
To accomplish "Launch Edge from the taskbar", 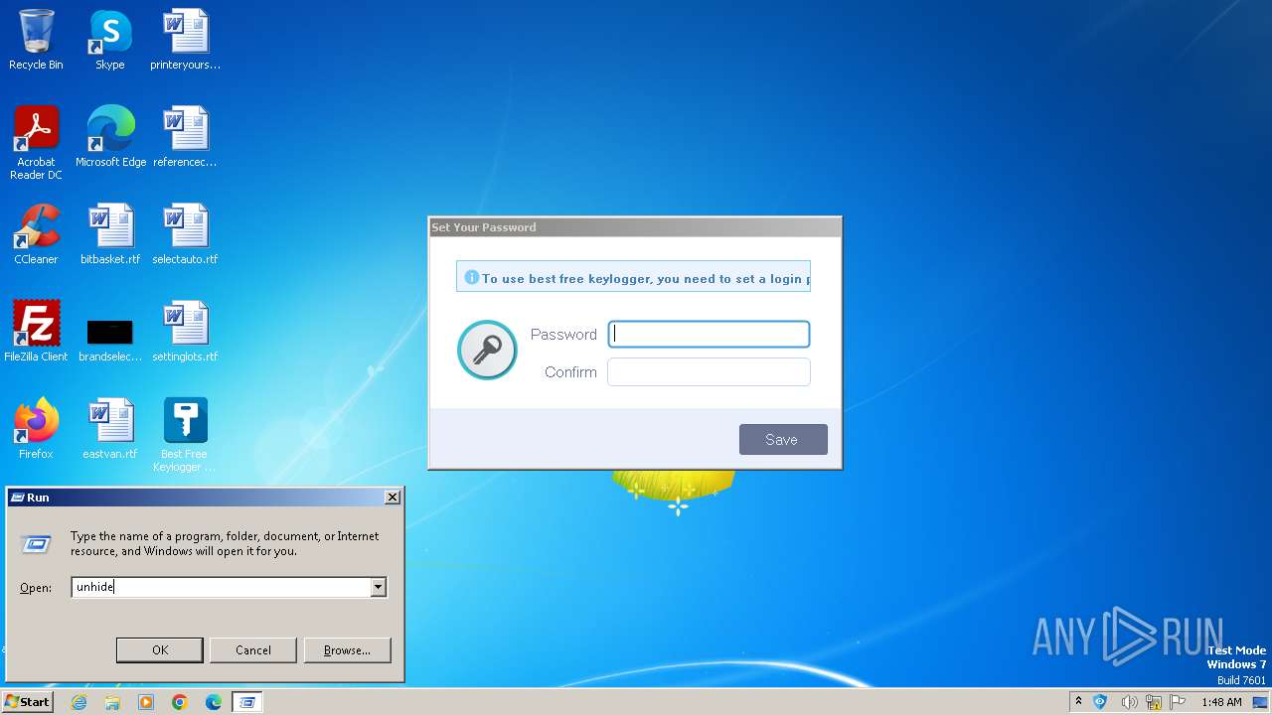I will (x=214, y=702).
